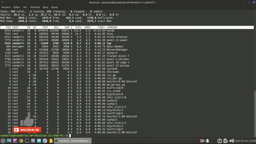Click the upowerd process name
256x144 pixels.
click(112, 53)
